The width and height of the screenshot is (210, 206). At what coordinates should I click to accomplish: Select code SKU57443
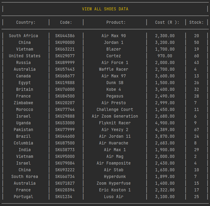[65, 69]
